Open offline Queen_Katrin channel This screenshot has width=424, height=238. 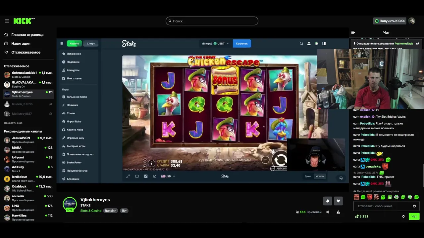pyautogui.click(x=28, y=104)
